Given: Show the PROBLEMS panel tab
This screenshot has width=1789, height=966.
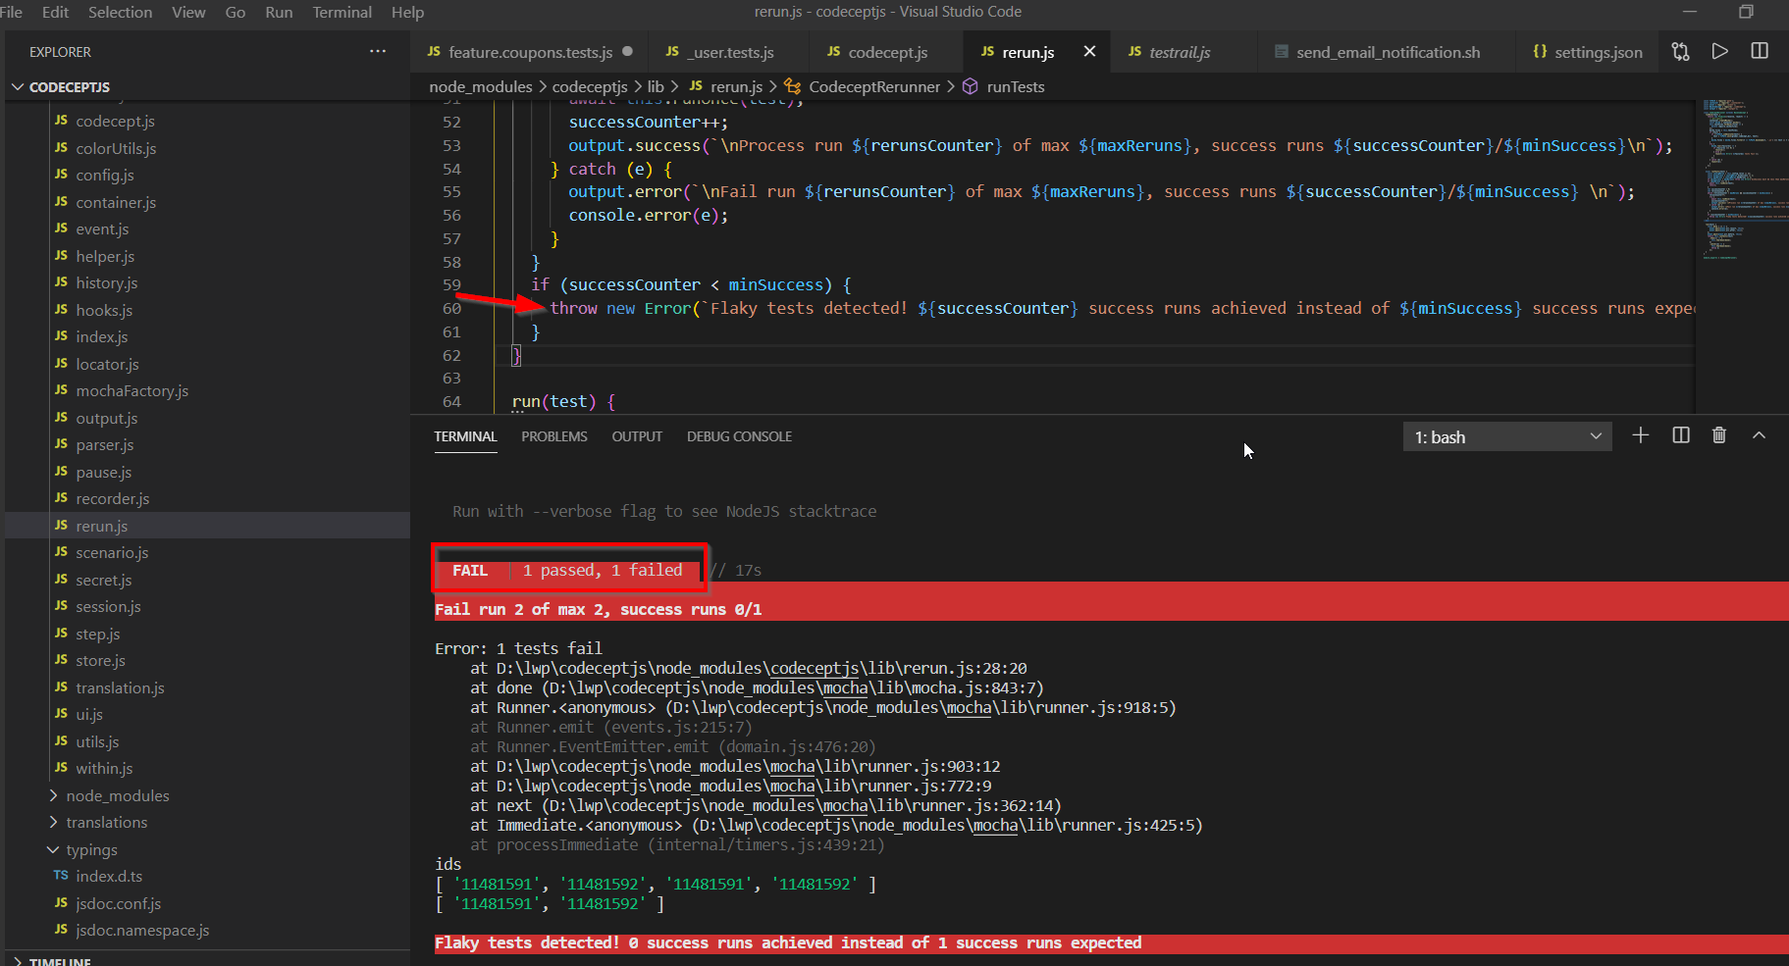Looking at the screenshot, I should 554,436.
